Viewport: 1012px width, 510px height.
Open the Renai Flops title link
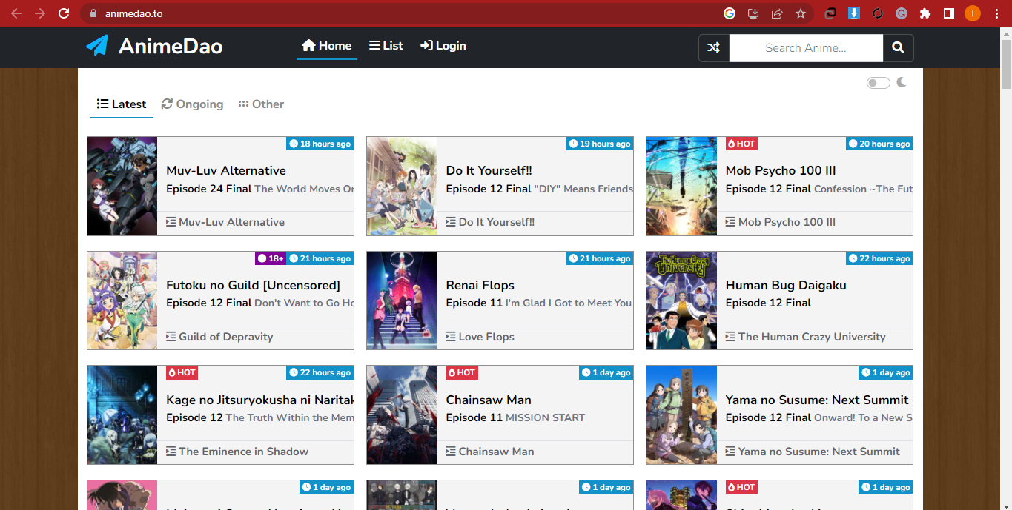480,285
